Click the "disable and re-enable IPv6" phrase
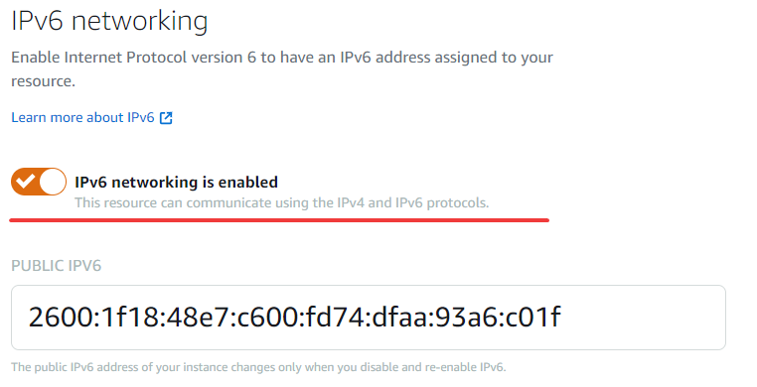The width and height of the screenshot is (757, 387). 430,367
